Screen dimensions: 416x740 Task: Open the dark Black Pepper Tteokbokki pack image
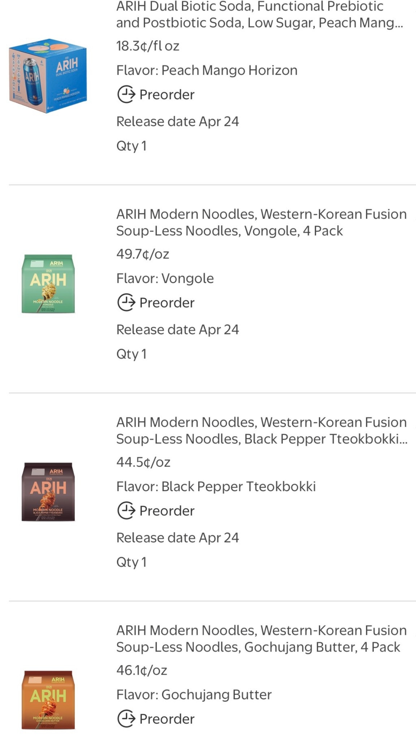pos(48,492)
